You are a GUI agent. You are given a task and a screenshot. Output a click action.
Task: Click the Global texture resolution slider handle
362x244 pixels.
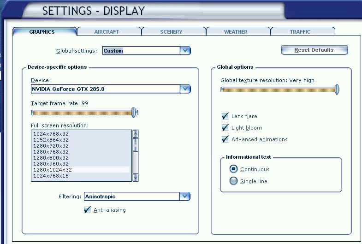coord(337,89)
